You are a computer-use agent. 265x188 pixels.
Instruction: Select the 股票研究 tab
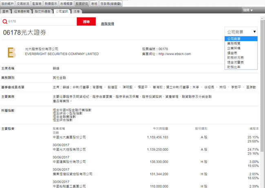point(82,4)
